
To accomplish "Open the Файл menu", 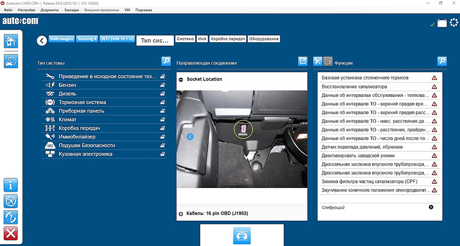I will (8, 10).
